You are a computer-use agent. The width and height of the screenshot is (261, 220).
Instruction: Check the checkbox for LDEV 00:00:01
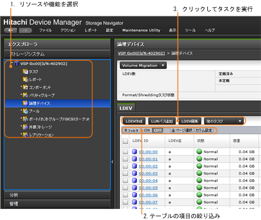point(126,159)
